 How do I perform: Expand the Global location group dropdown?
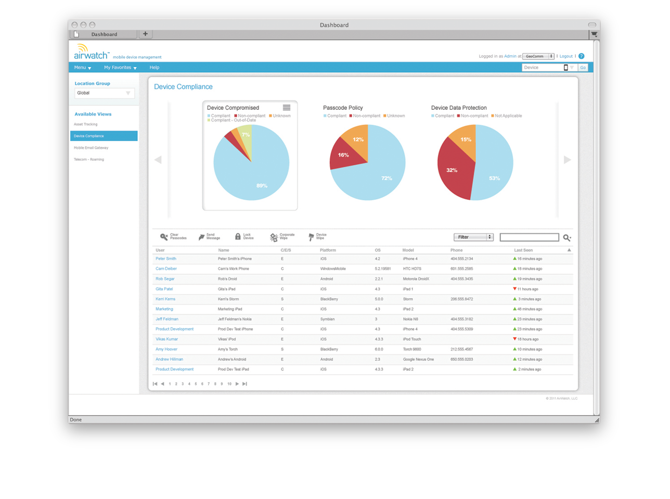point(105,93)
